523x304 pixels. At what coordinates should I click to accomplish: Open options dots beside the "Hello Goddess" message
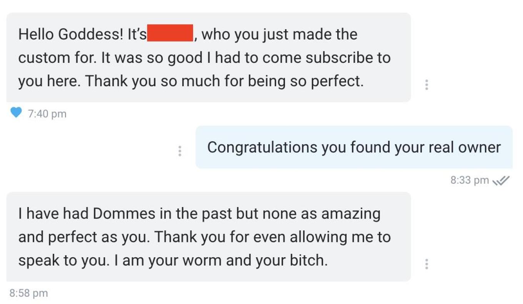426,84
